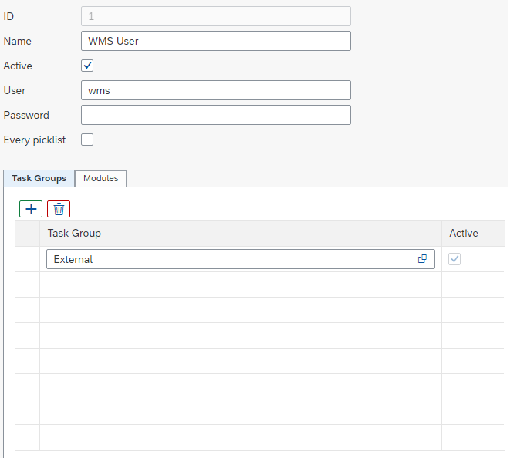Click into the empty Password field
This screenshot has width=510, height=458.
[x=215, y=115]
